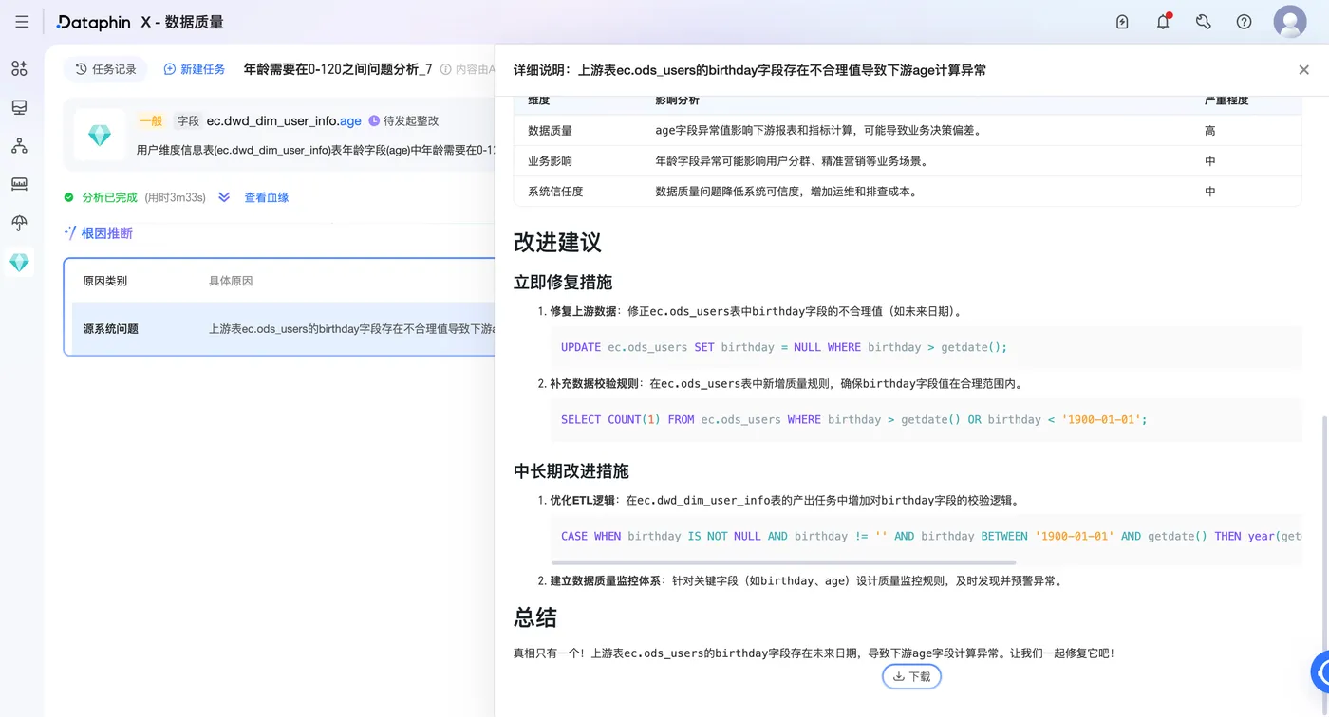Click the severity 中 in the 系统信任度 row

[1210, 192]
